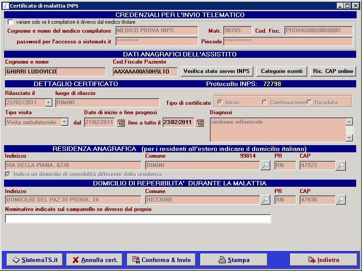This screenshot has height=271, width=362.
Task: Click the 99014 comune code
Action: pos(248,156)
